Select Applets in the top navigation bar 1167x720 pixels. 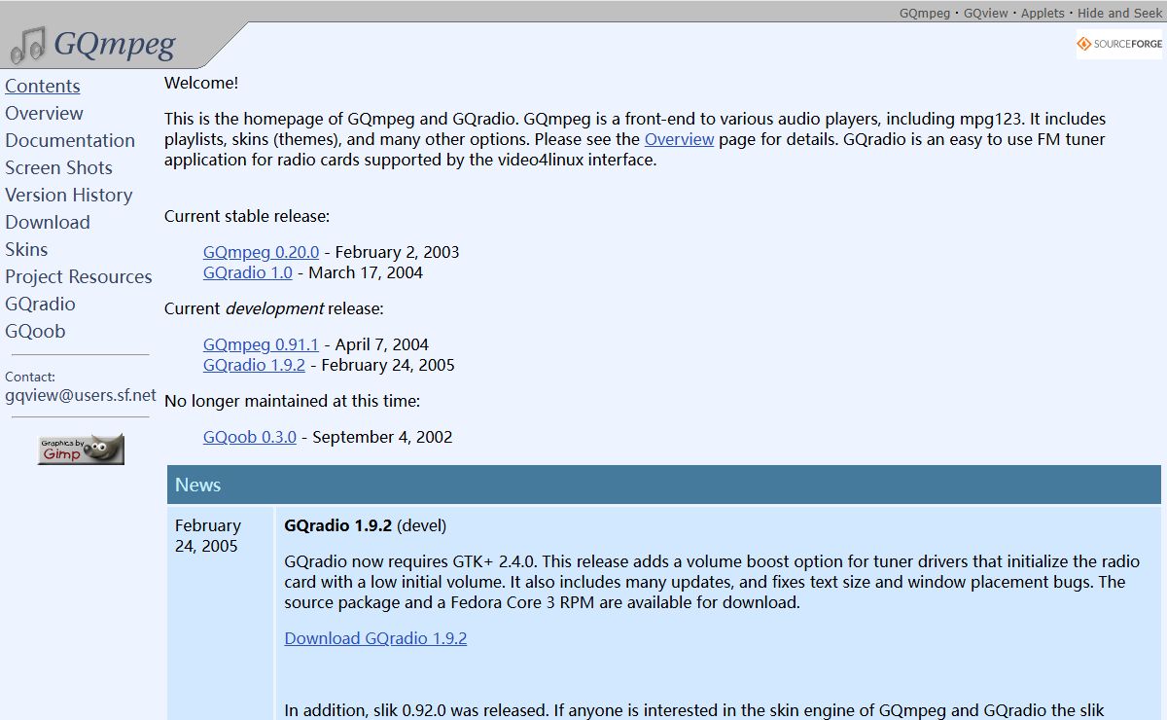1043,13
